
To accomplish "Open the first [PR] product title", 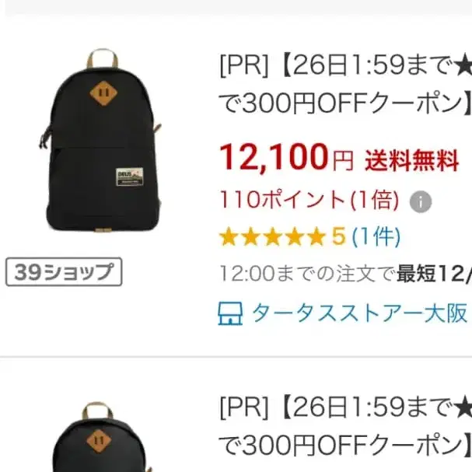I will [x=345, y=85].
